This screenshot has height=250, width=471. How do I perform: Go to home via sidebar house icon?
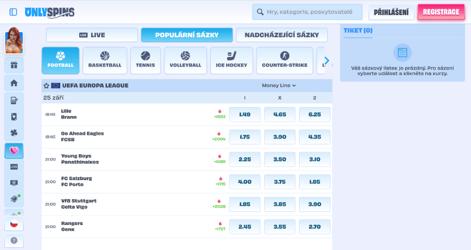[14, 83]
